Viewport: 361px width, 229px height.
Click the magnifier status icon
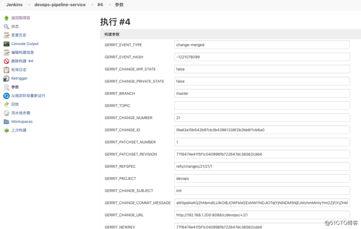click(x=6, y=26)
